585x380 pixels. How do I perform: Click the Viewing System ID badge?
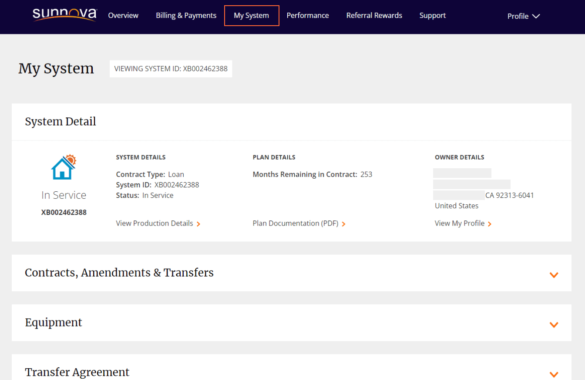click(x=171, y=69)
